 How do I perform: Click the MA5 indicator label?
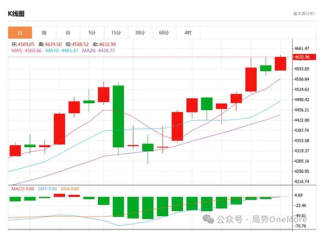coord(25,50)
